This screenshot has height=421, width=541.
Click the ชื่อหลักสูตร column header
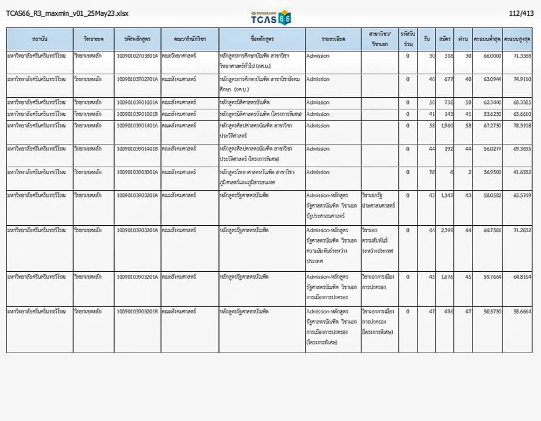coord(262,39)
